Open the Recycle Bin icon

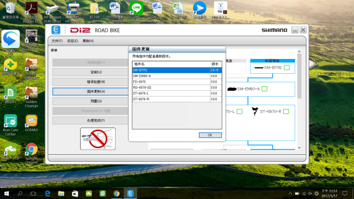[10, 10]
